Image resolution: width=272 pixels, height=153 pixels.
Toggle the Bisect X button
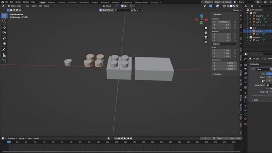pos(269,77)
